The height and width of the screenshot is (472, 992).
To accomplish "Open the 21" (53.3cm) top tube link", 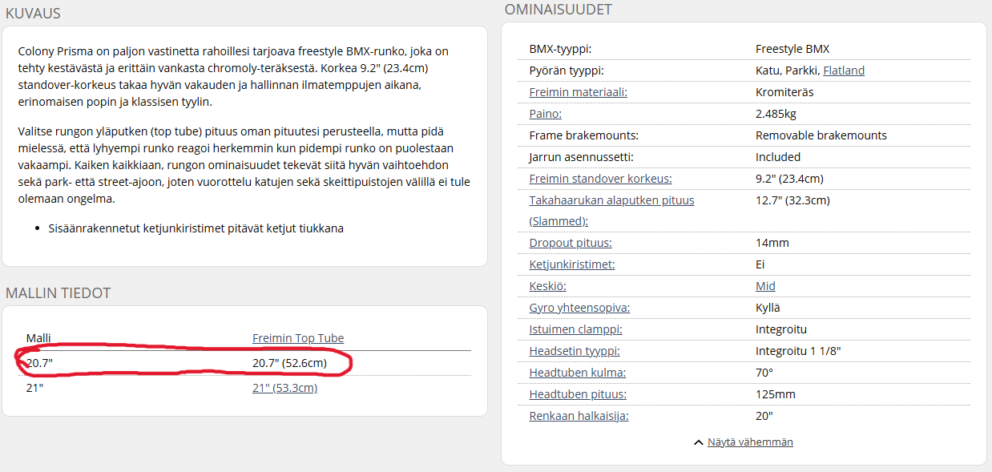I will [x=284, y=388].
